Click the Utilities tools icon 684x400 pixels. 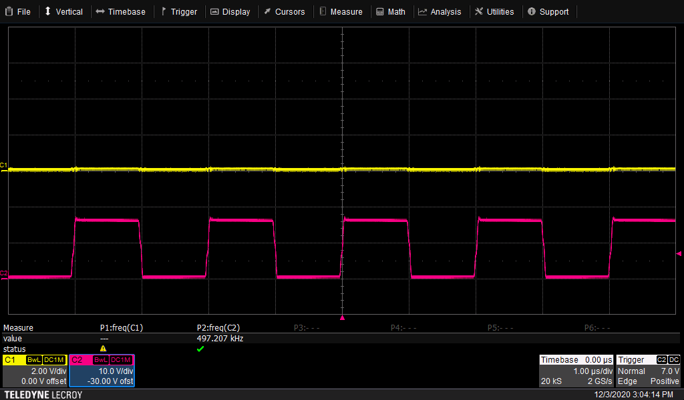479,11
